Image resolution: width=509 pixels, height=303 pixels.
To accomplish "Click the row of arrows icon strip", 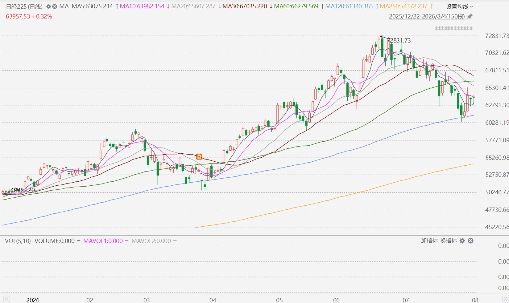I will tap(453, 28).
